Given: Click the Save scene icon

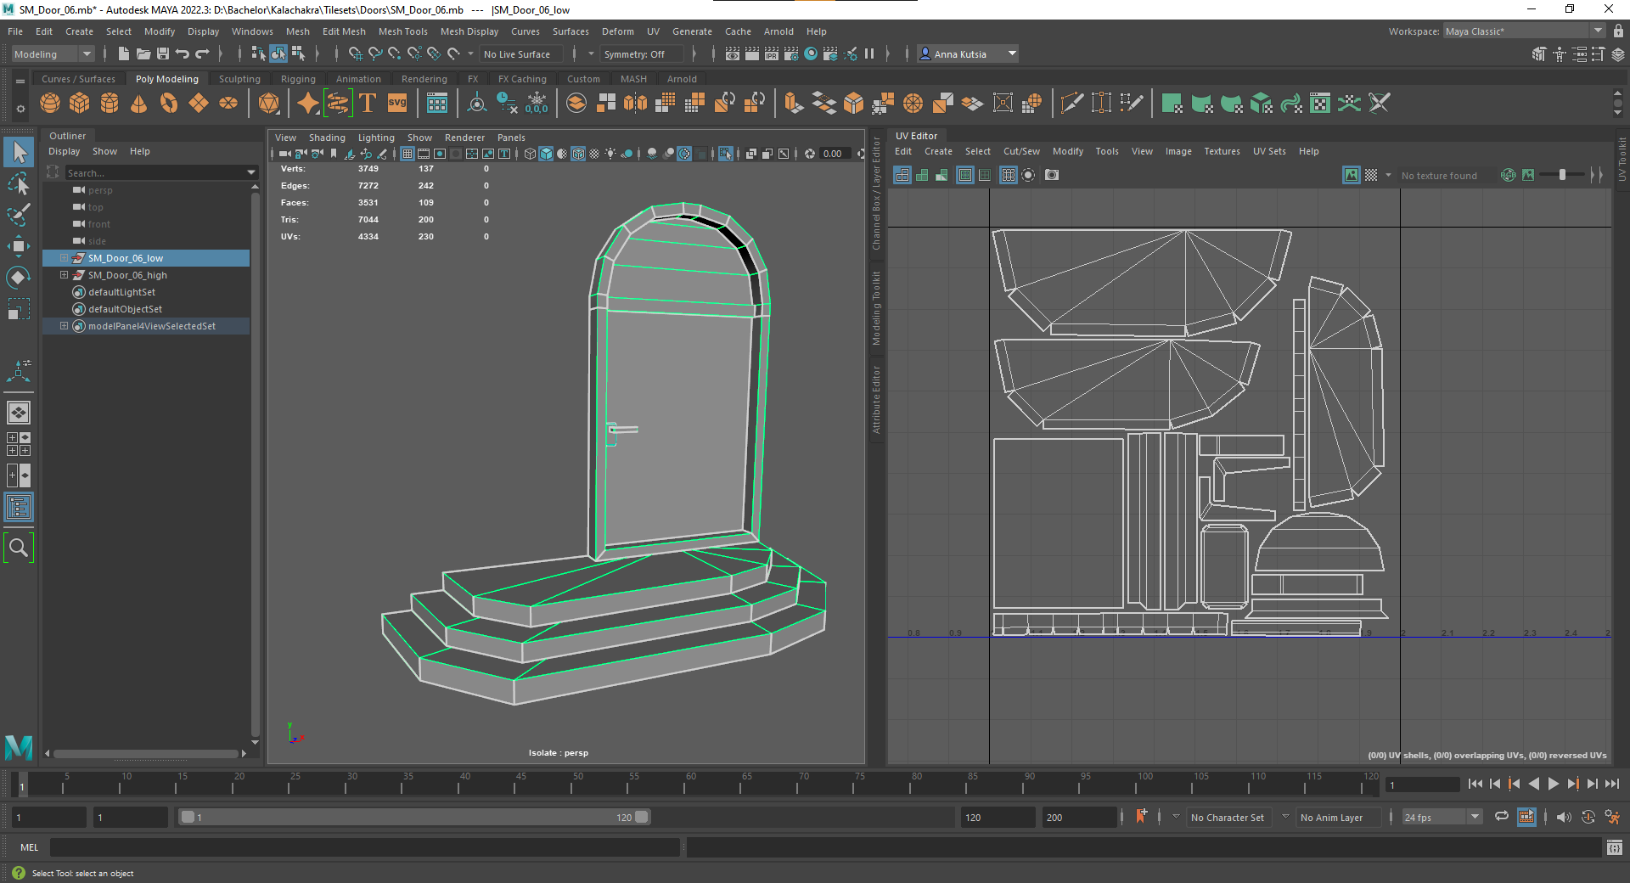Looking at the screenshot, I should tap(163, 53).
